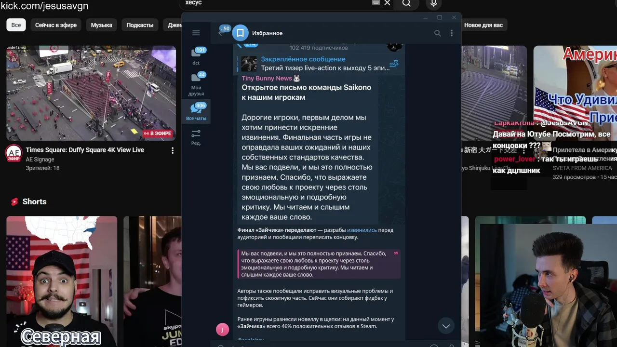The height and width of the screenshot is (347, 617).
Task: Select the Все filter chip
Action: coord(16,25)
